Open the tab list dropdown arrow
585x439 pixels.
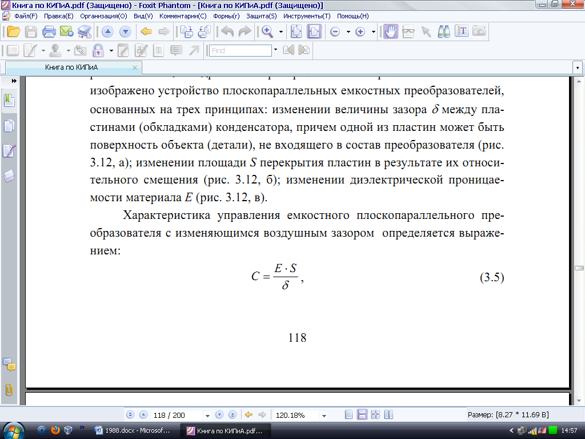coord(578,68)
